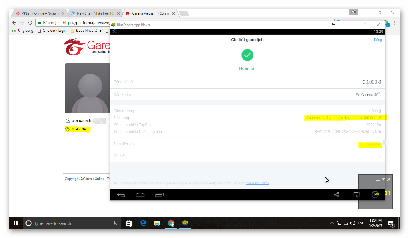Image resolution: width=409 pixels, height=238 pixels.
Task: Open the Action Center notification icon
Action: (391, 223)
